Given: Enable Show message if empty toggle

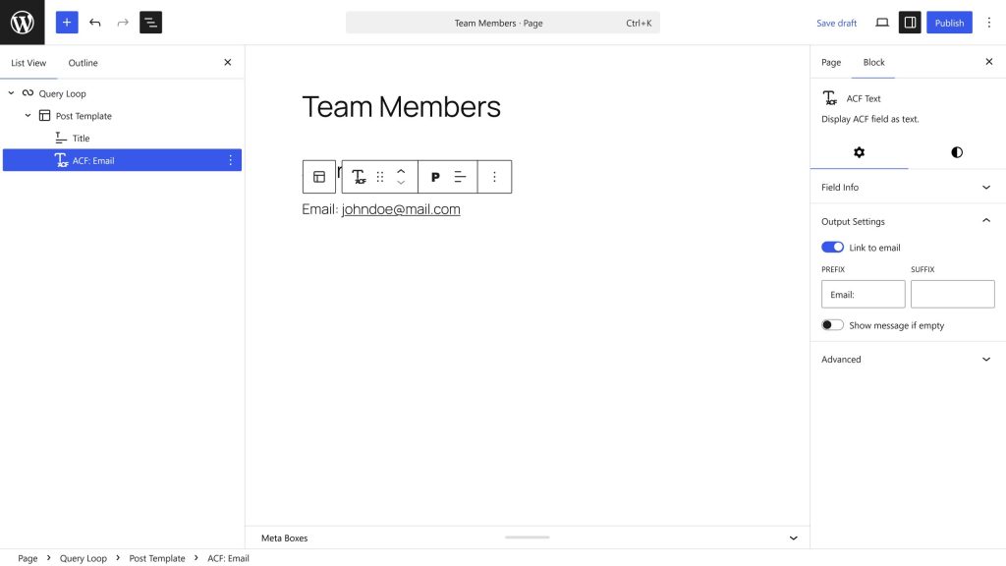Looking at the screenshot, I should pyautogui.click(x=833, y=324).
